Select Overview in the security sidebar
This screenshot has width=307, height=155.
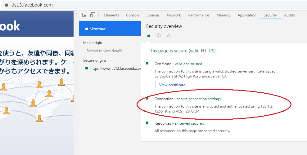110,28
